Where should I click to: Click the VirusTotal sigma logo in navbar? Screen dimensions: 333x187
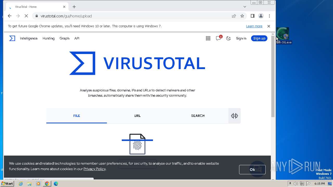tap(12, 38)
